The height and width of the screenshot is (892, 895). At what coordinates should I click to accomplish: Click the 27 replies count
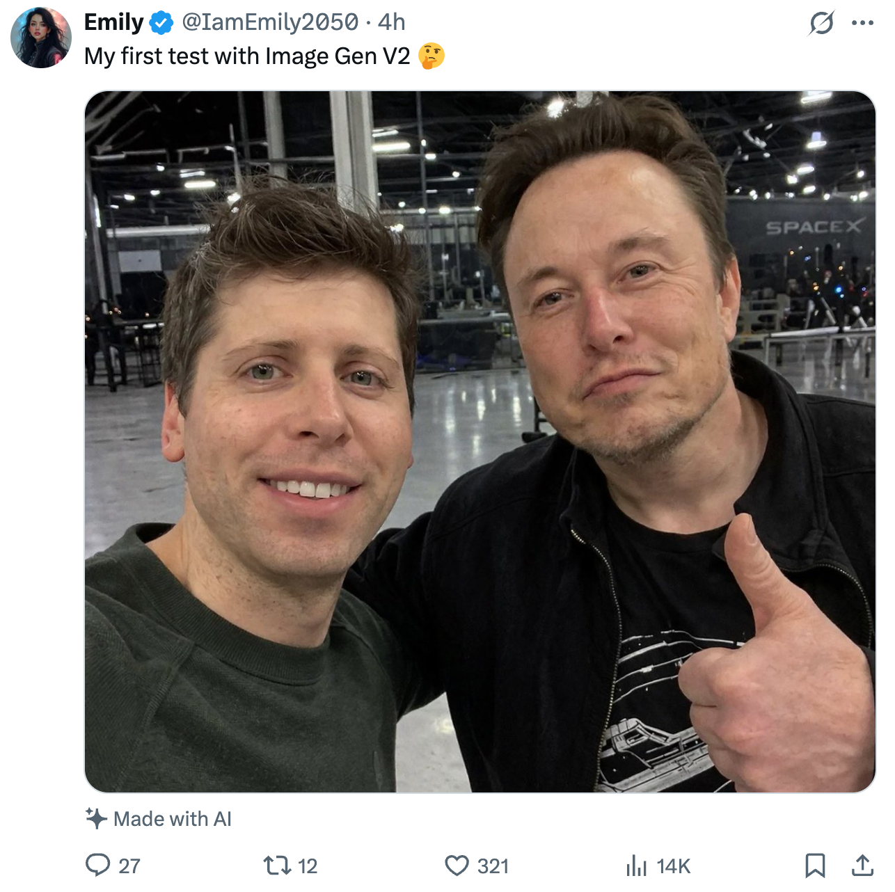129,866
